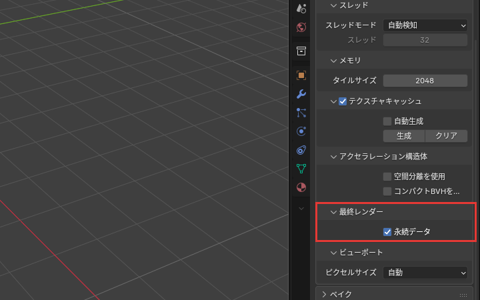Click the スレッド 32 field
Viewport: 480px width, 300px height.
425,40
